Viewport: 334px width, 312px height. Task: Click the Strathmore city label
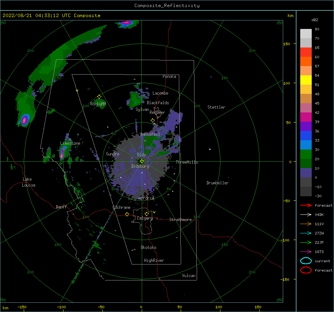tap(181, 220)
